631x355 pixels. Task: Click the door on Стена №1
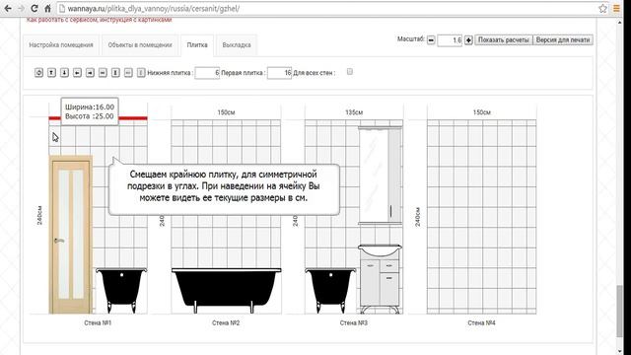tap(71, 235)
